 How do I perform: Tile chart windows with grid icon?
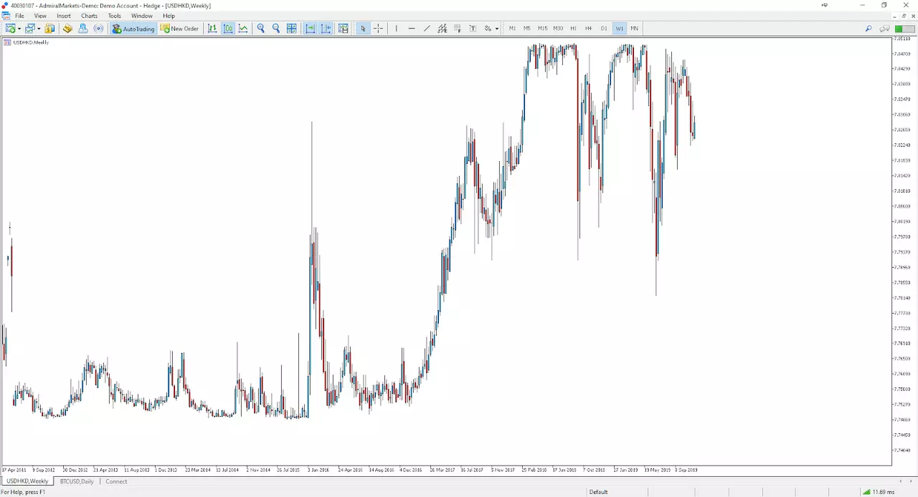(x=292, y=29)
